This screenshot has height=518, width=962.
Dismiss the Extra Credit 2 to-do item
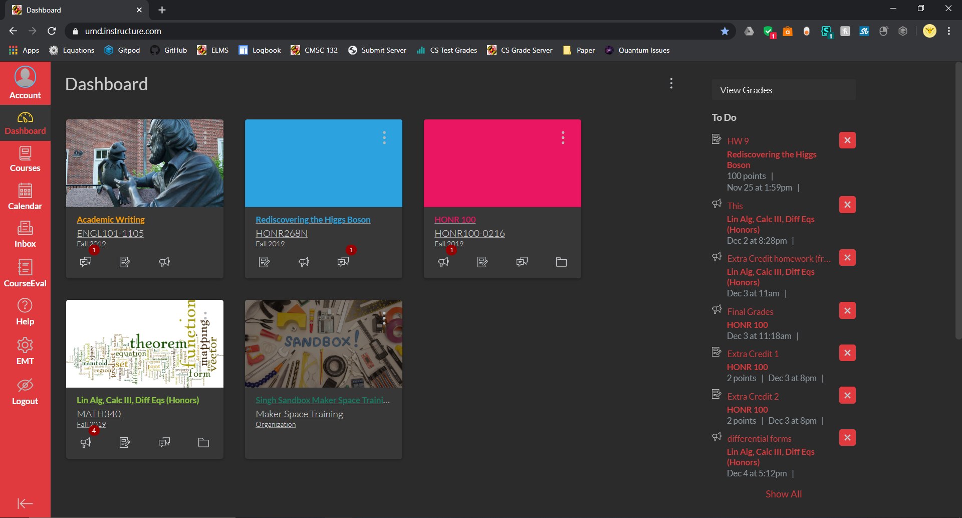coord(847,396)
